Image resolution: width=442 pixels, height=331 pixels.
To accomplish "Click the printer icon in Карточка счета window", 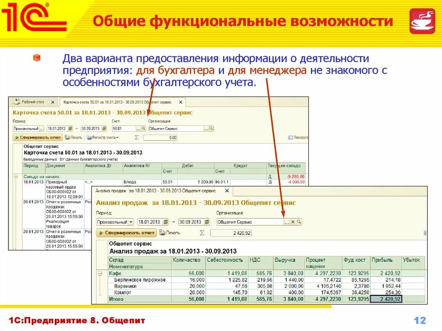I will click(x=68, y=137).
